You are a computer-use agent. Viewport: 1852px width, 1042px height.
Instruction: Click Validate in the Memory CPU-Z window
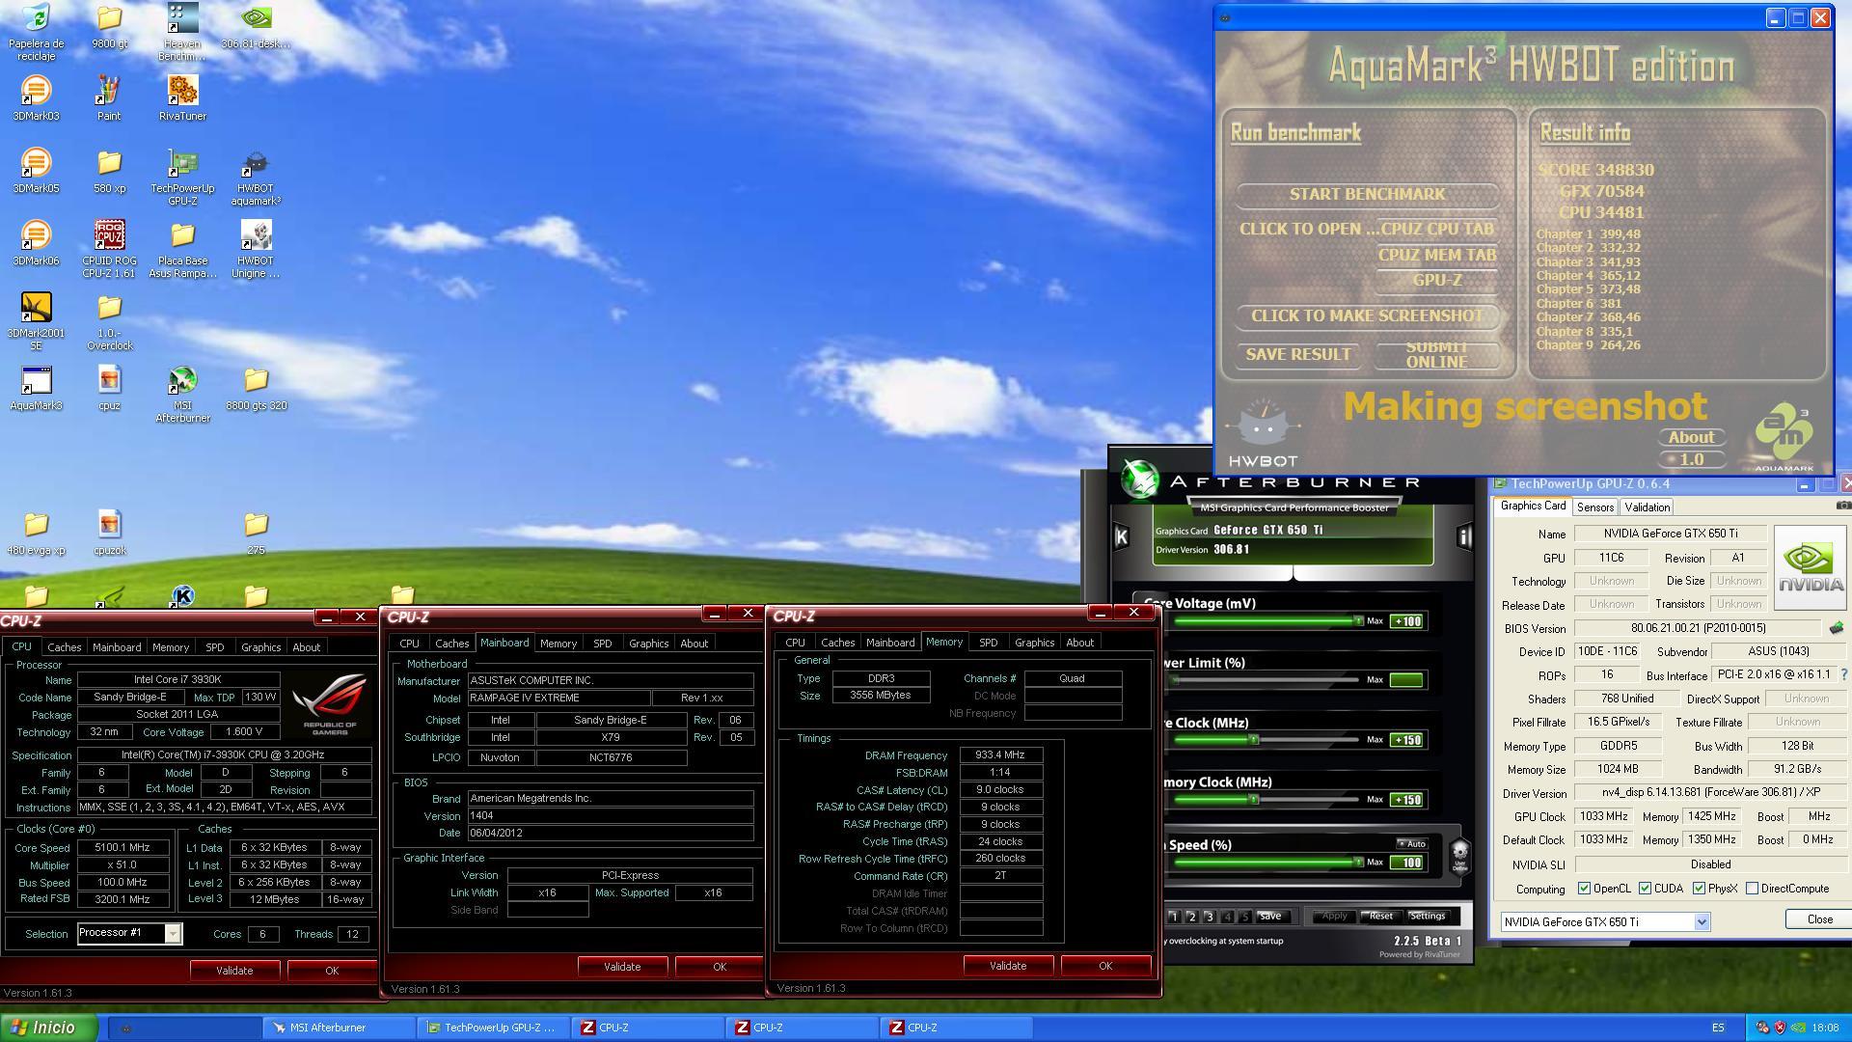pos(1008,966)
